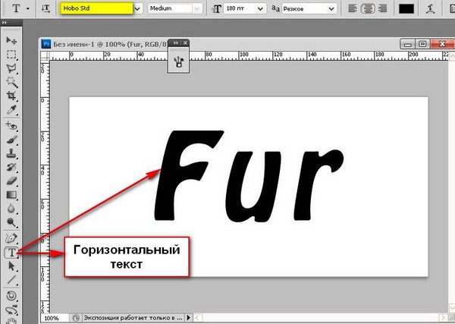Expand the toolbox to two columns

click(5, 22)
